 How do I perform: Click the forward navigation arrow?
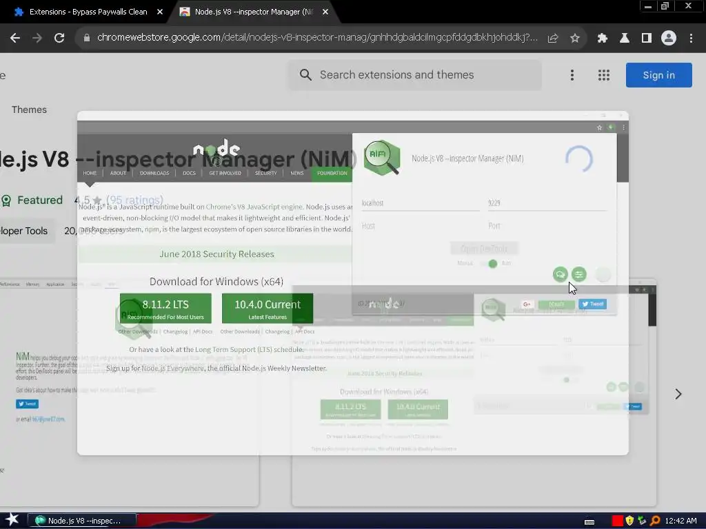tap(37, 38)
